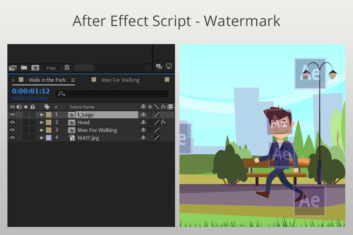Viewport: 353px width, 235px height.
Task: Click the fx badge on the Head layer
Action: click(164, 122)
